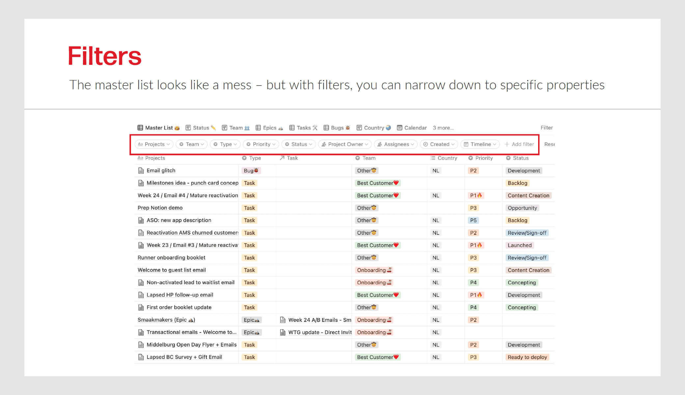Click NL country cell in Email glitch row
Image resolution: width=685 pixels, height=395 pixels.
coord(436,171)
